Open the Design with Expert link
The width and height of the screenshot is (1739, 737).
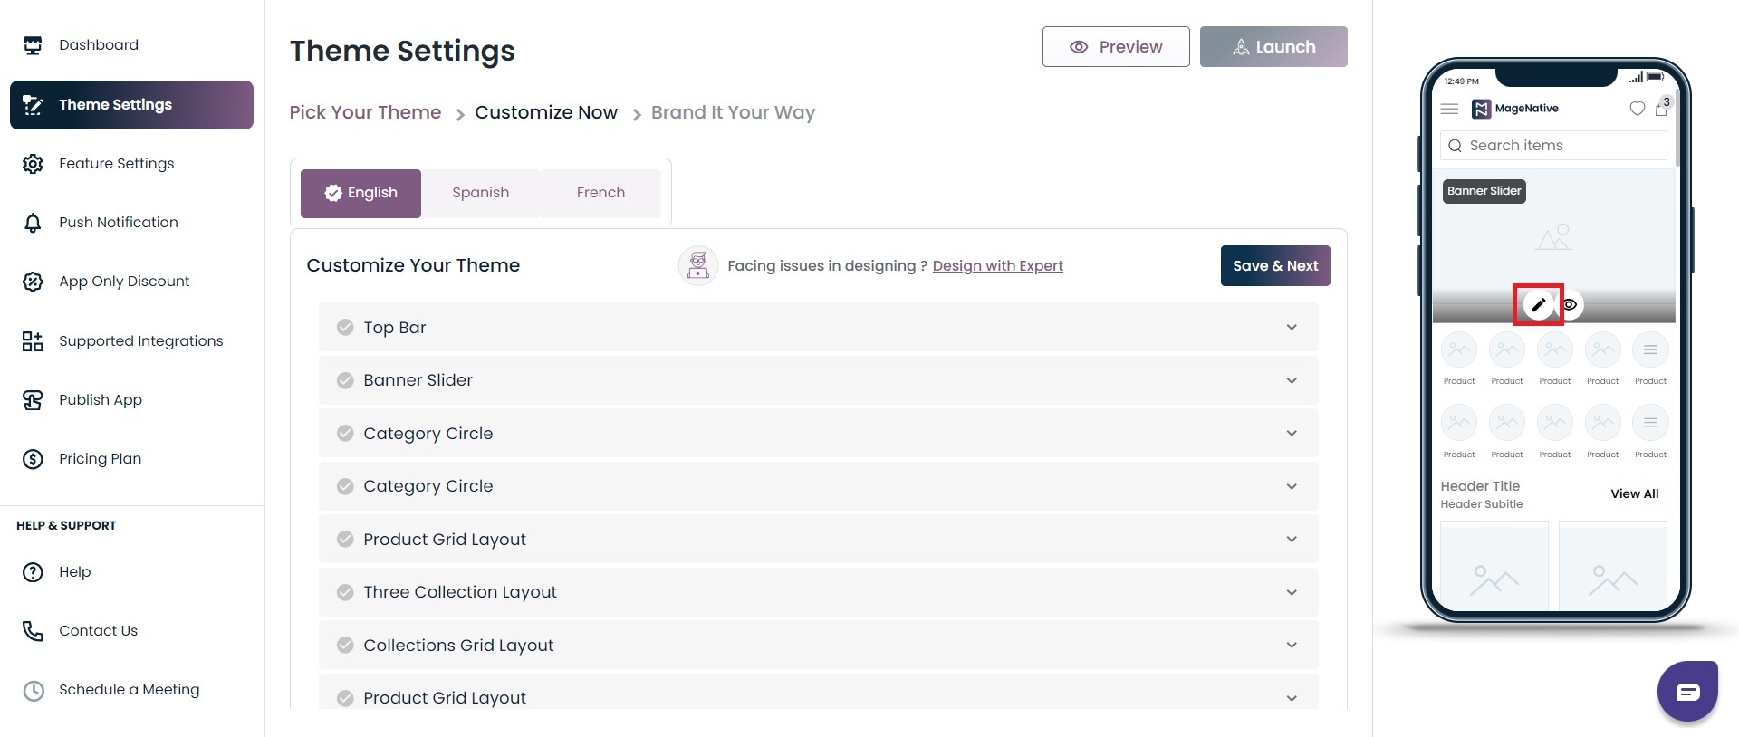[x=998, y=266]
